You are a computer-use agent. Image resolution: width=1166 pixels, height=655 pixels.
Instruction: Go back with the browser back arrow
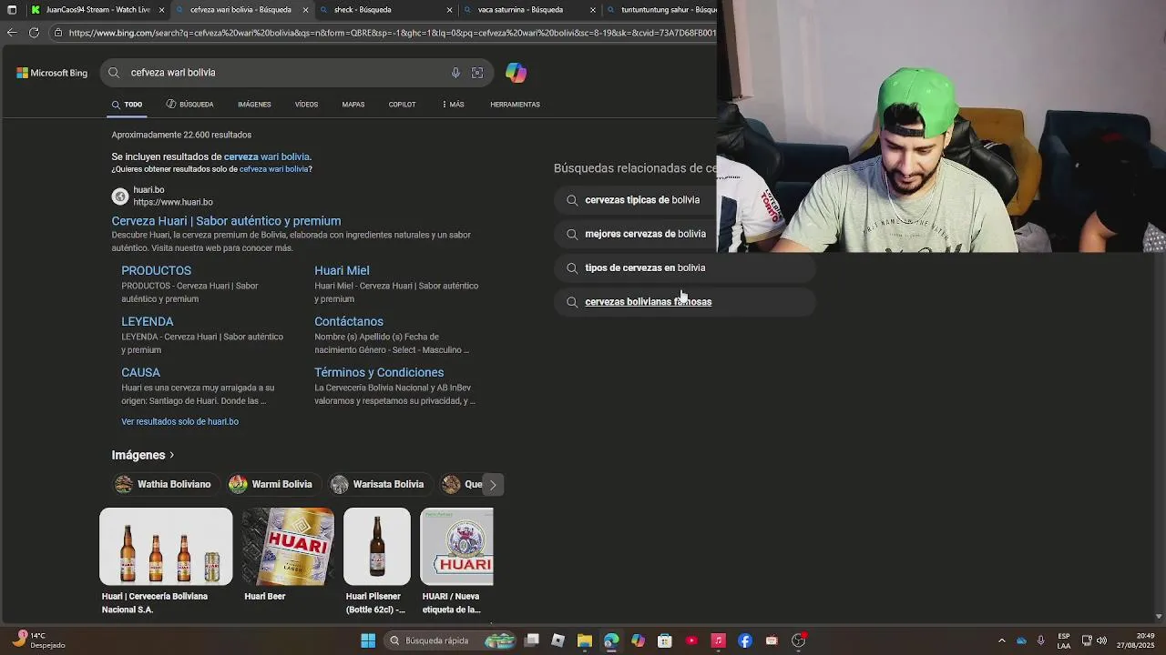coord(11,33)
